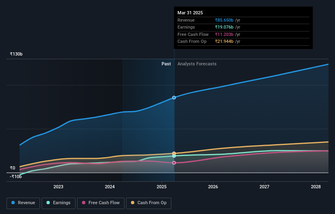Click the blue Revenue data point marker

pyautogui.click(x=174, y=98)
